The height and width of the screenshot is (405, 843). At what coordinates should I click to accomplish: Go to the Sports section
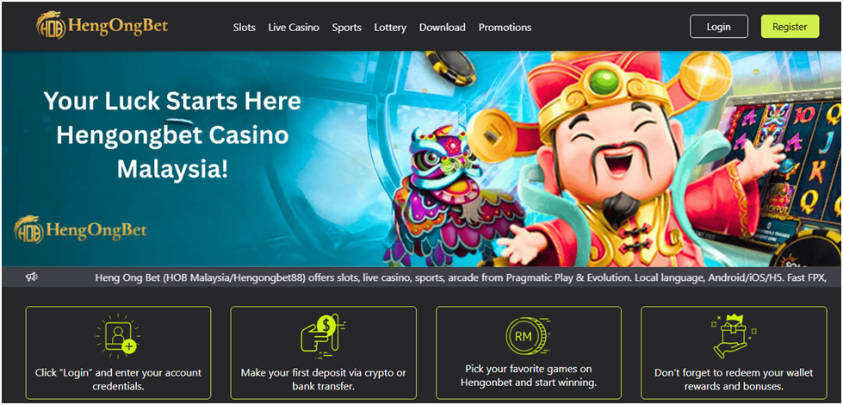(347, 28)
